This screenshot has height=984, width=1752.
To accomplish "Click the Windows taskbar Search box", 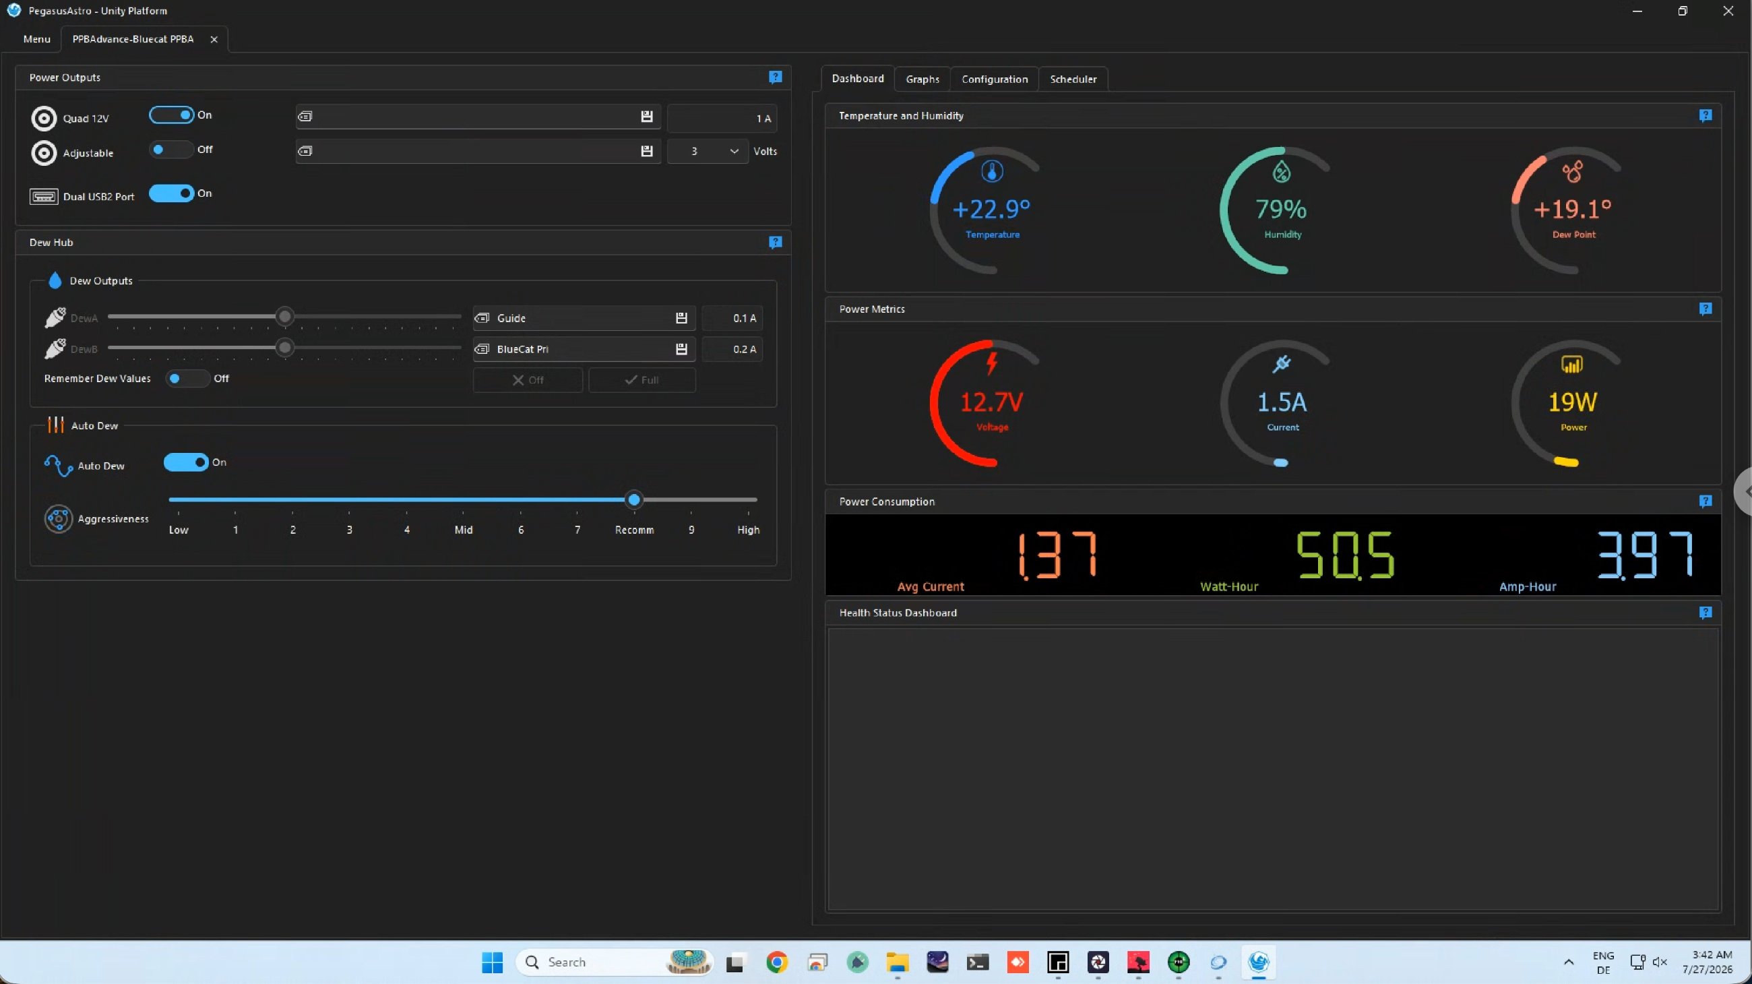I will coord(615,962).
